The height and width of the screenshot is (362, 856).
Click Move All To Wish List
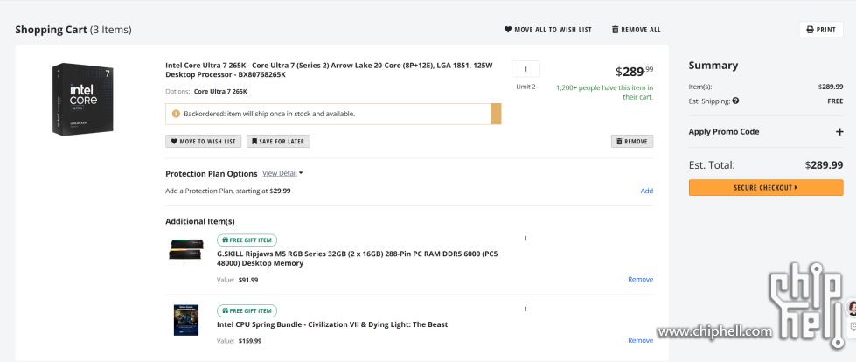tap(547, 30)
